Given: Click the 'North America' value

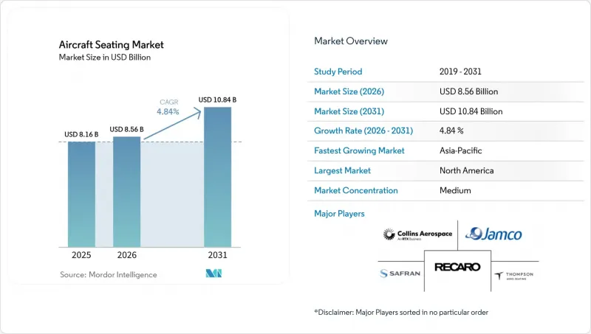Looking at the screenshot, I should (466, 171).
